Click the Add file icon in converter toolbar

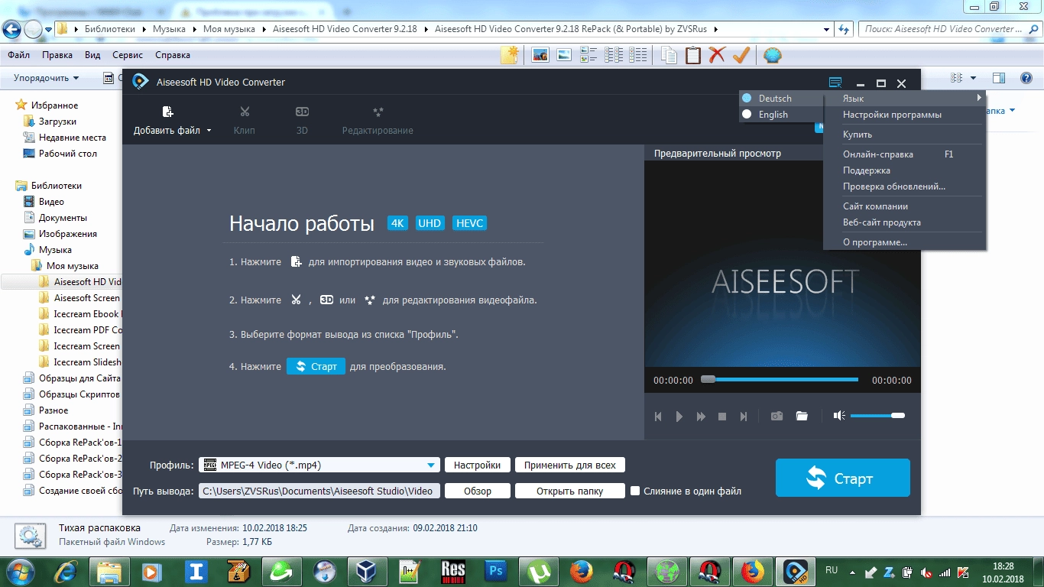(168, 112)
